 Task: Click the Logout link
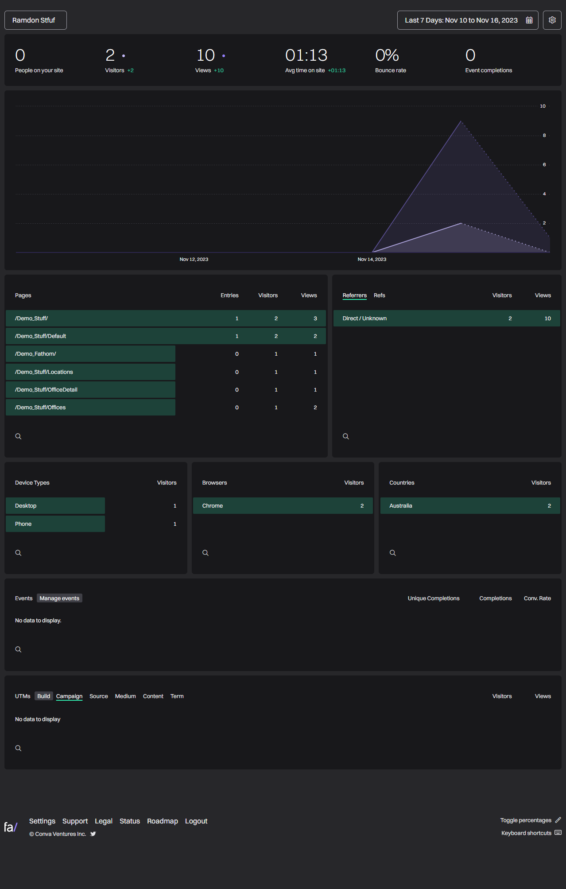[196, 821]
